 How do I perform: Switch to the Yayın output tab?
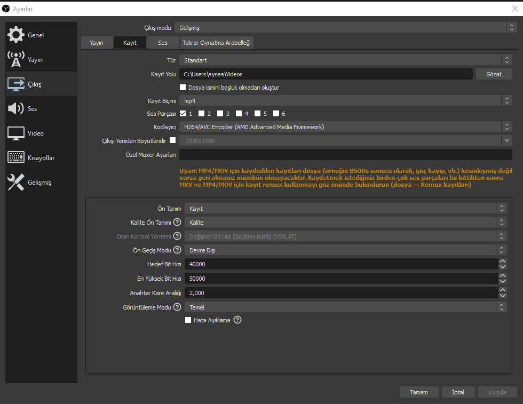[x=97, y=43]
